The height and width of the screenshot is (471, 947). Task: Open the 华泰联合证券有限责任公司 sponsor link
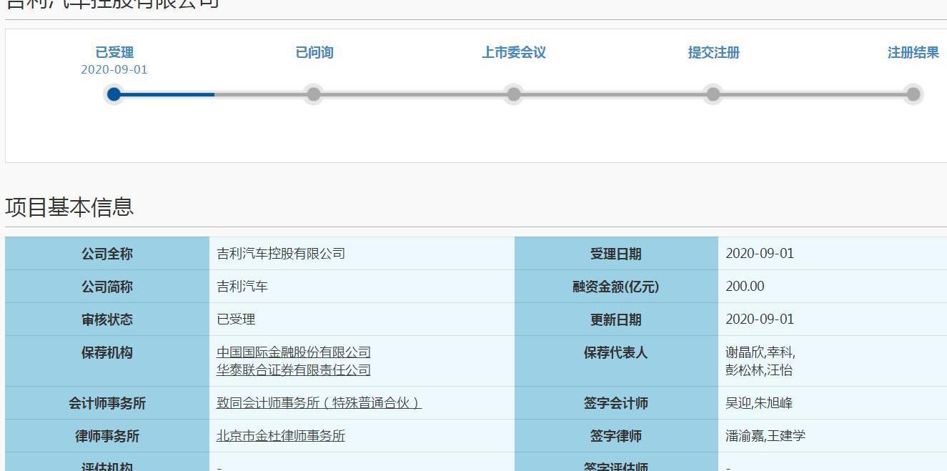(294, 370)
